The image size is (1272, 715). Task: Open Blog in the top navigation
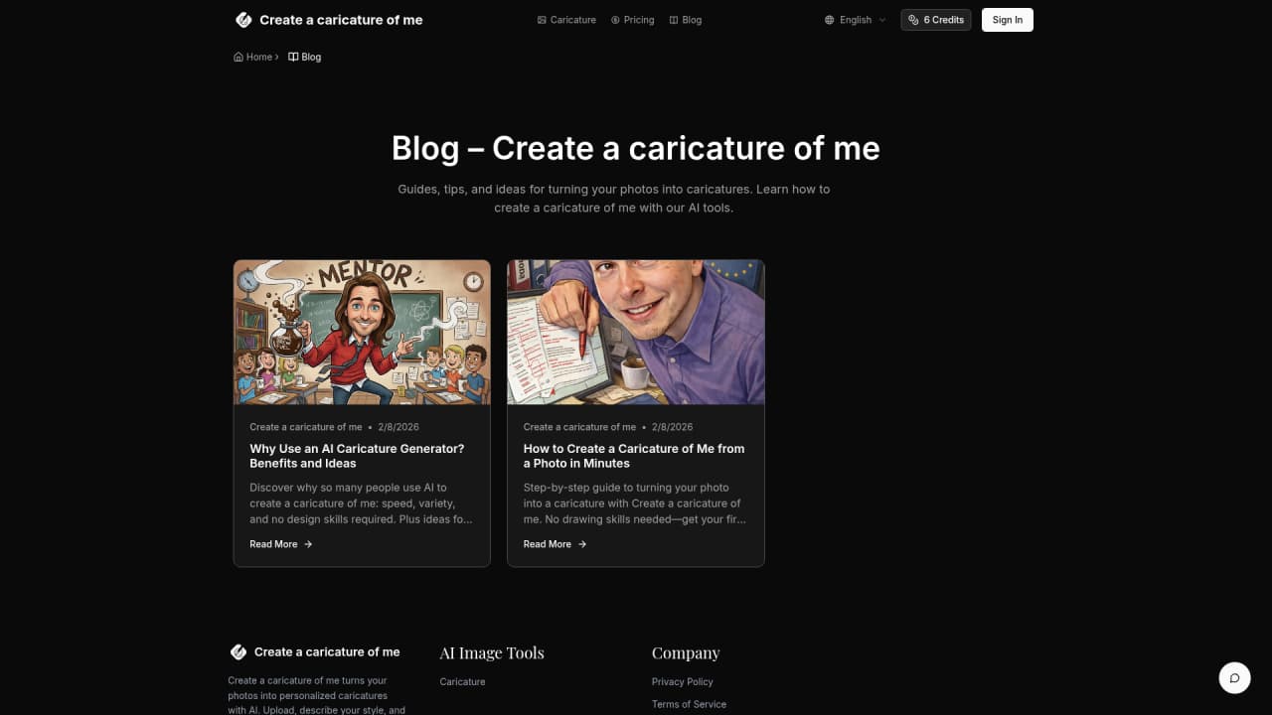[686, 20]
